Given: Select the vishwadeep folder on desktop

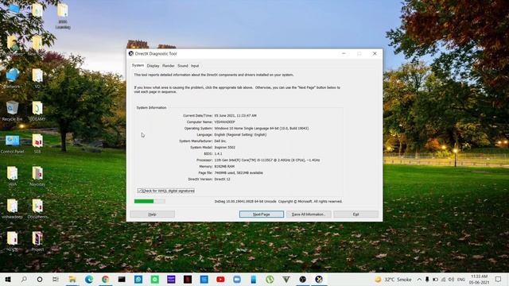Looking at the screenshot, I should point(13,209).
